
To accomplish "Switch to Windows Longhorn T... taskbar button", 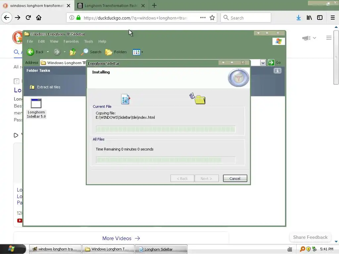I will [108, 249].
